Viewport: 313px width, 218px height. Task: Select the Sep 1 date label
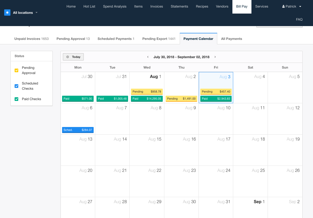click(259, 202)
